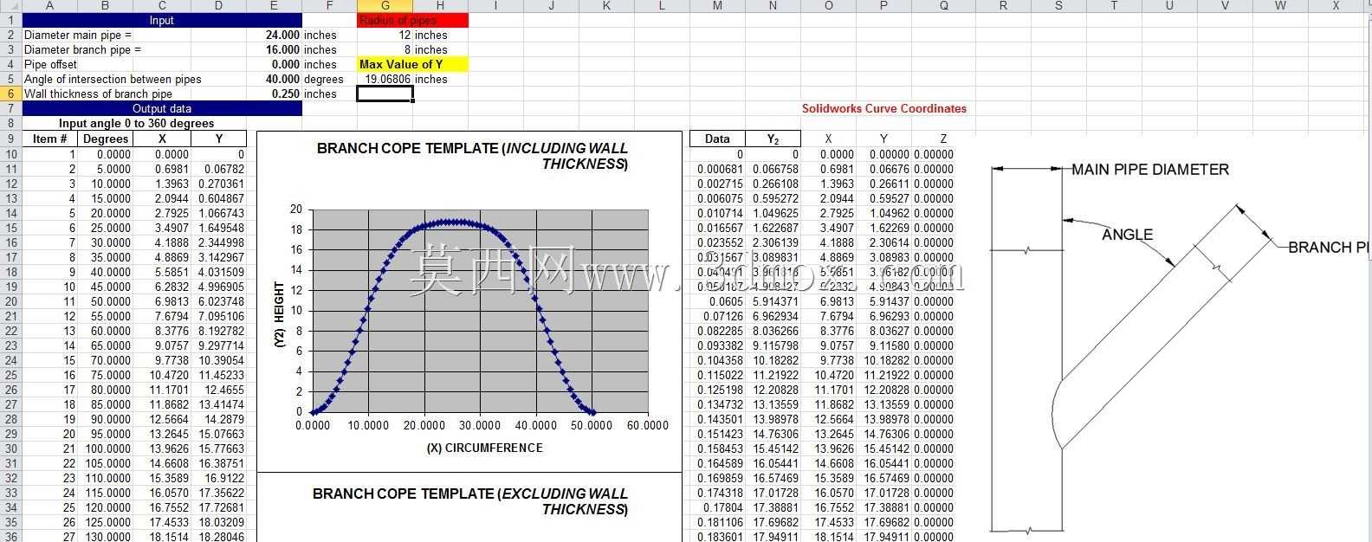Select the Max Y value 19.06806
Screen dimensions: 1372x542
[385, 80]
